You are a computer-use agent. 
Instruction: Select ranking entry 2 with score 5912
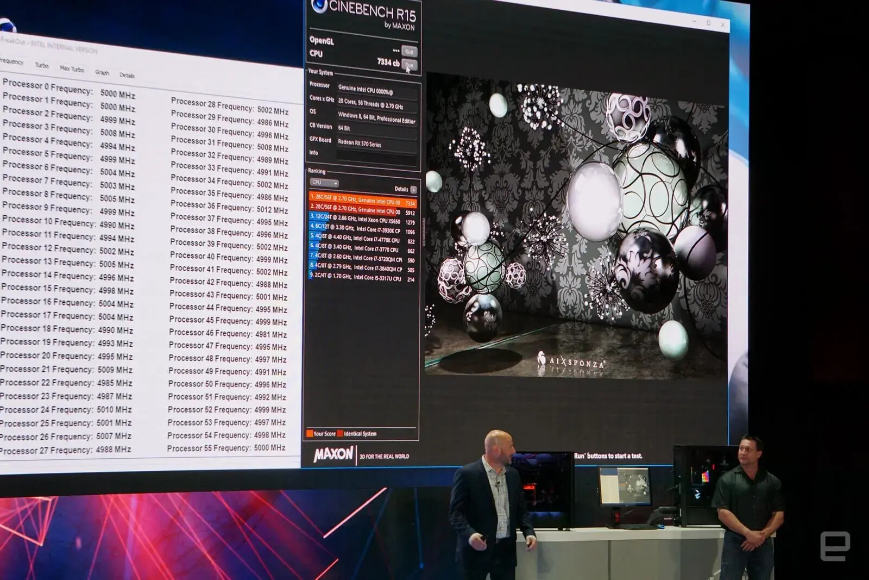tap(363, 211)
